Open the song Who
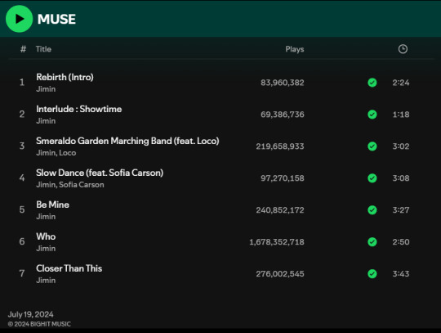Screen dimensions: 441x333 tap(46, 236)
